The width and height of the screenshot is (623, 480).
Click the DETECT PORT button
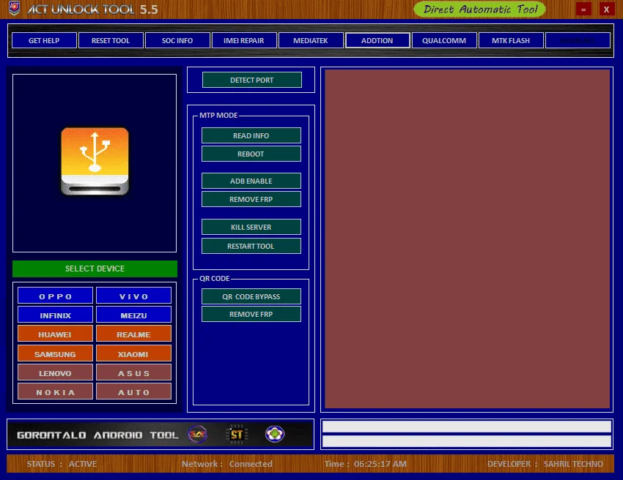pyautogui.click(x=252, y=80)
